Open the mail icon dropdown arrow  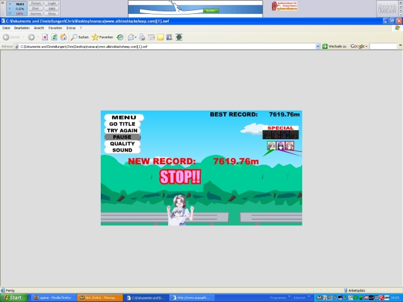[136, 37]
